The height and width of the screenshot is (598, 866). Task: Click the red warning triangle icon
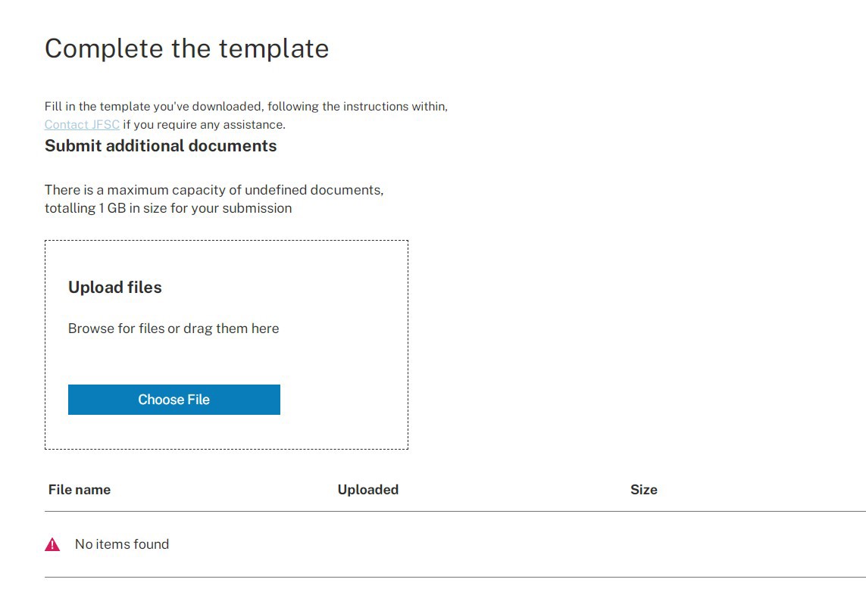pyautogui.click(x=52, y=544)
